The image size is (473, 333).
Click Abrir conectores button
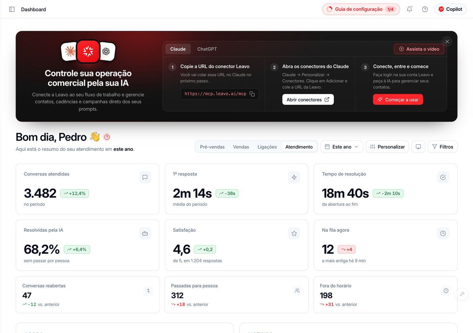click(308, 100)
